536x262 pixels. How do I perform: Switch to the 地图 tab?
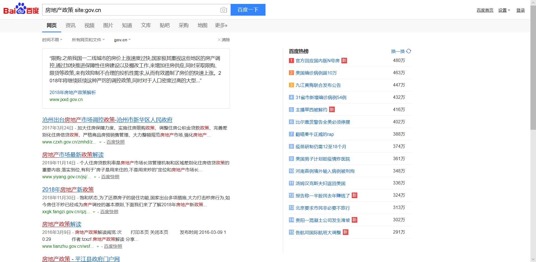(202, 25)
